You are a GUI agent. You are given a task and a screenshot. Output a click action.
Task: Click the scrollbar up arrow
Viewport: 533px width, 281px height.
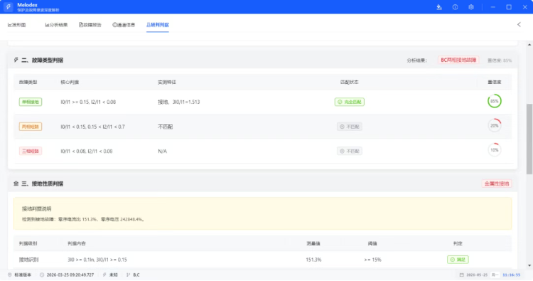pos(529,45)
